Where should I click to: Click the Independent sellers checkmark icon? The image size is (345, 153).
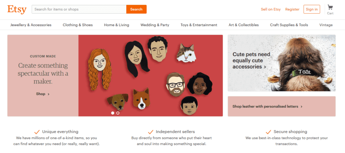pyautogui.click(x=151, y=132)
